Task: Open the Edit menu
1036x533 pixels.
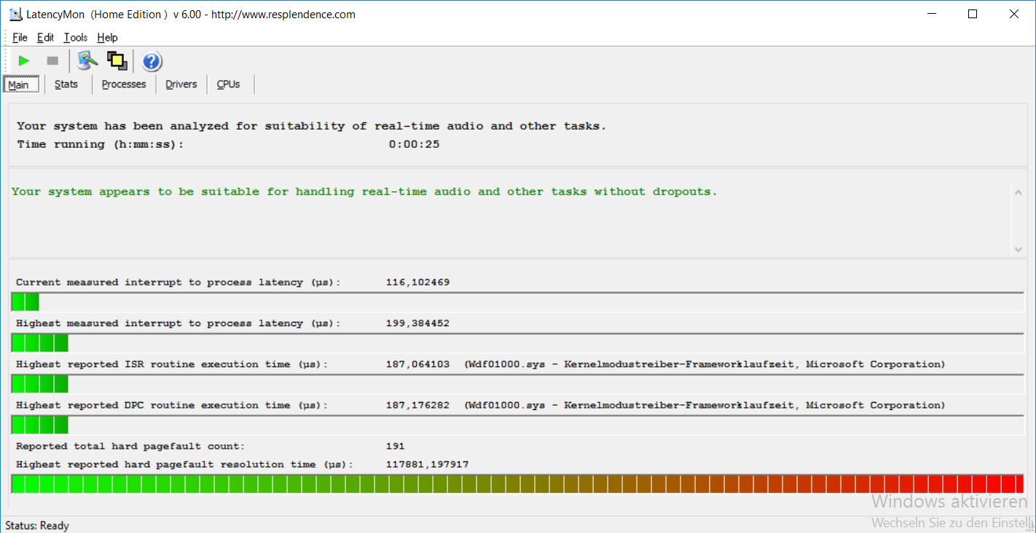Action: pyautogui.click(x=45, y=38)
